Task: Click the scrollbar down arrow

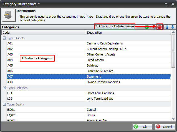Action: tap(173, 119)
